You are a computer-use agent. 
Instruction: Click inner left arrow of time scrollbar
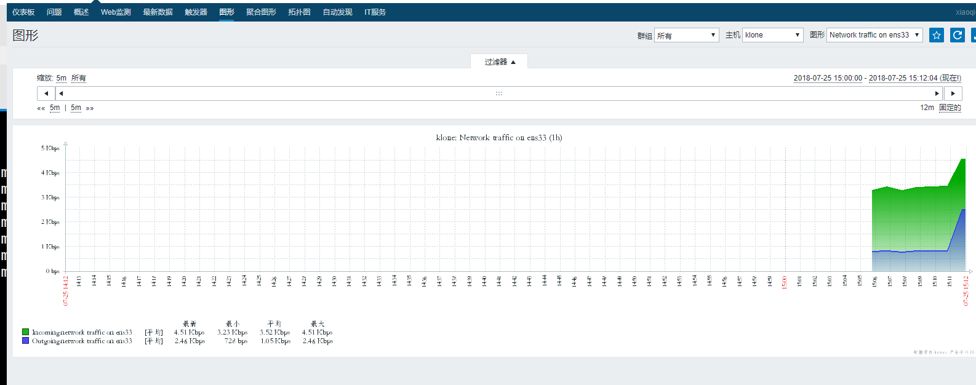point(61,93)
